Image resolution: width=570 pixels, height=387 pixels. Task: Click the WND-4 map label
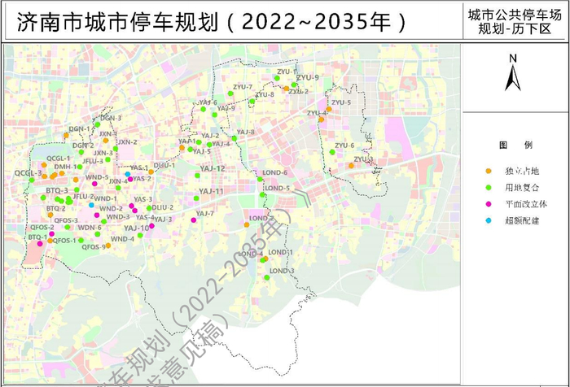(x=122, y=239)
